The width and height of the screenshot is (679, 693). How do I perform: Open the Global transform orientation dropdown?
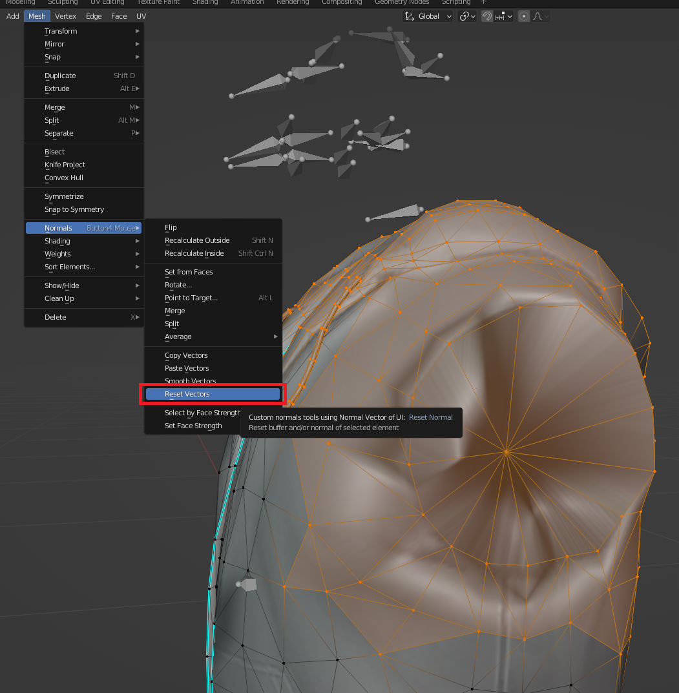click(428, 16)
